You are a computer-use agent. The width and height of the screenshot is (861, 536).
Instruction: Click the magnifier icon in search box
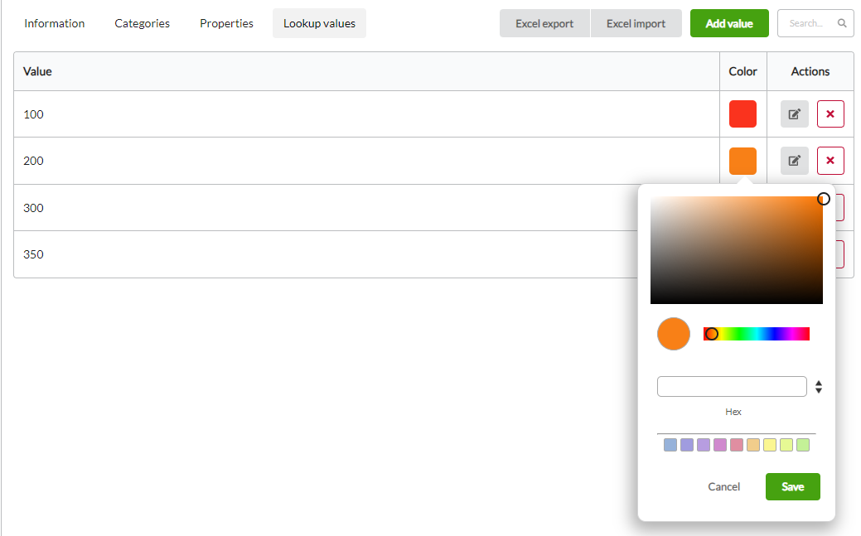pos(842,23)
